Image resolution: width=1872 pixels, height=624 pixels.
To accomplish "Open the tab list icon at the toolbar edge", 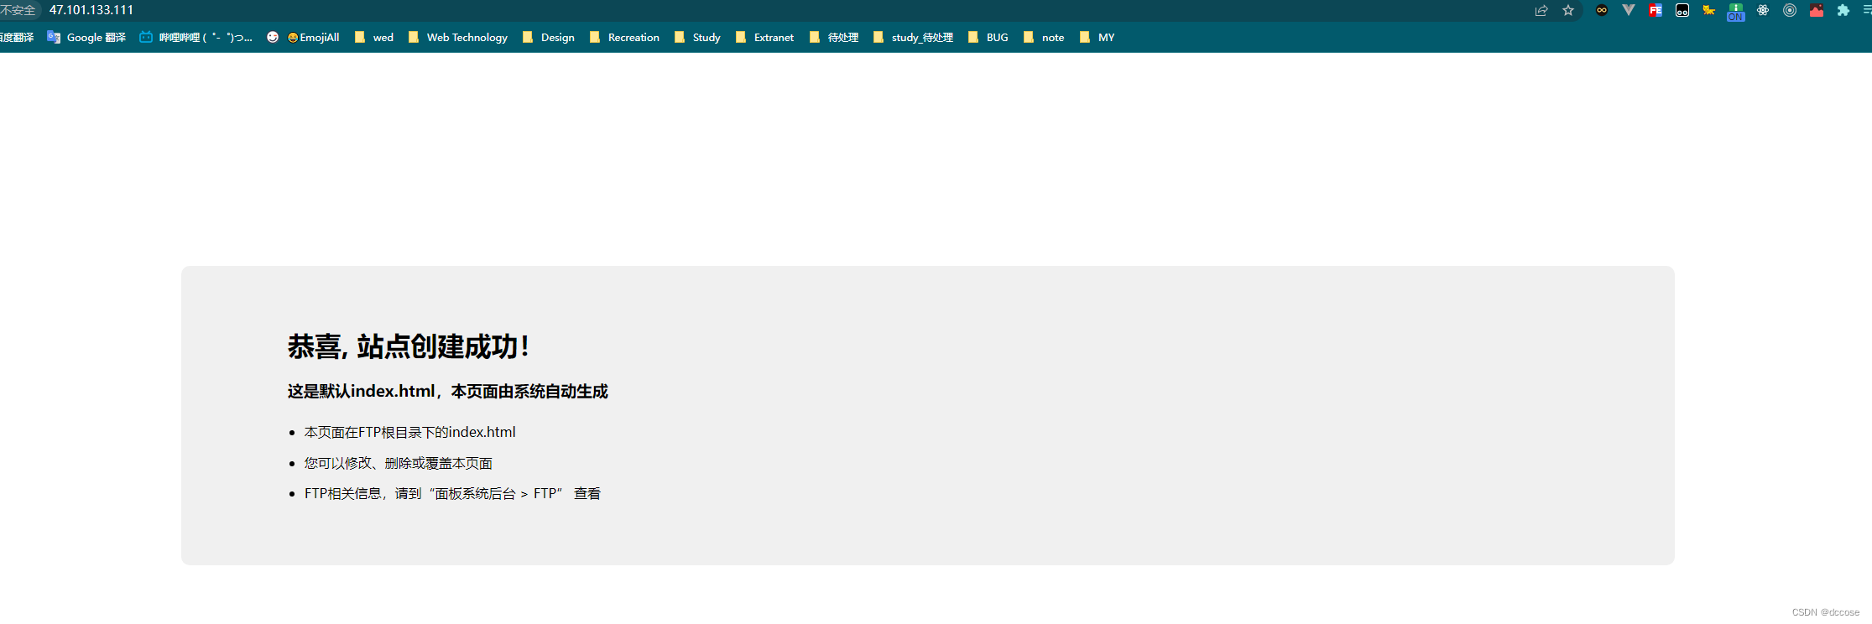I will click(1867, 10).
